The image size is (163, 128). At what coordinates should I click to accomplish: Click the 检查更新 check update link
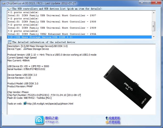(114, 118)
